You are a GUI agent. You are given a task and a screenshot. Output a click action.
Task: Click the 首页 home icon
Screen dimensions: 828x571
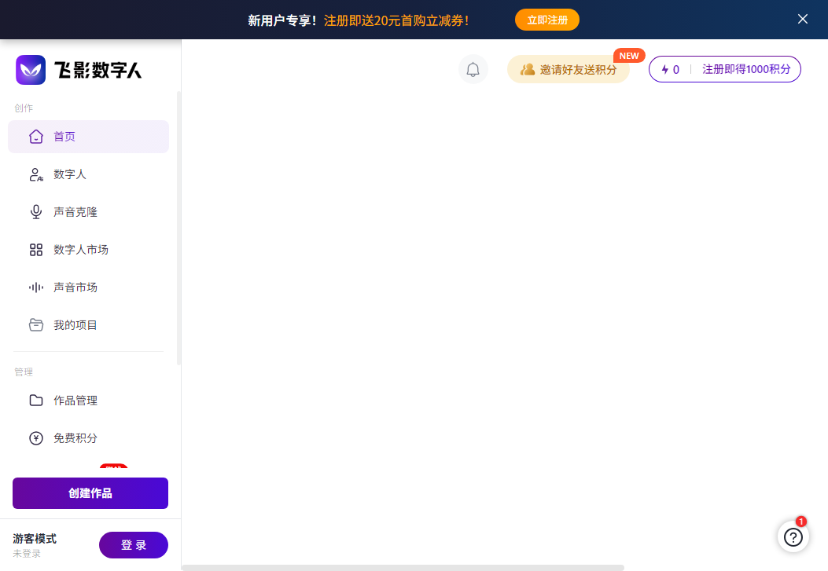(x=36, y=137)
